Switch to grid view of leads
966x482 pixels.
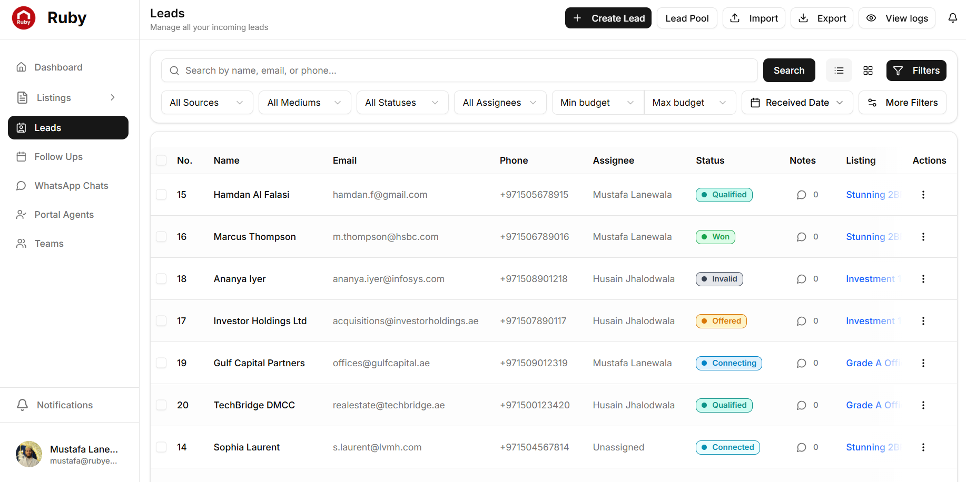(x=868, y=70)
